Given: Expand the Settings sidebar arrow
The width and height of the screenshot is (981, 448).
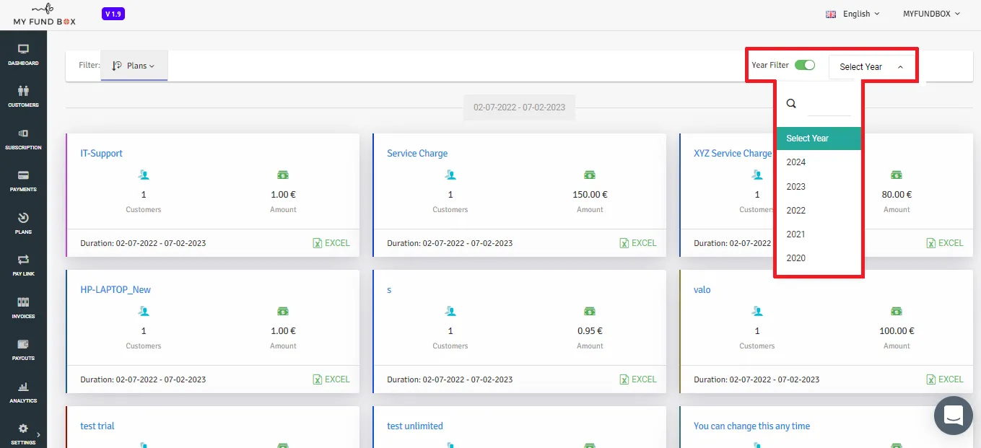Looking at the screenshot, I should [38, 434].
